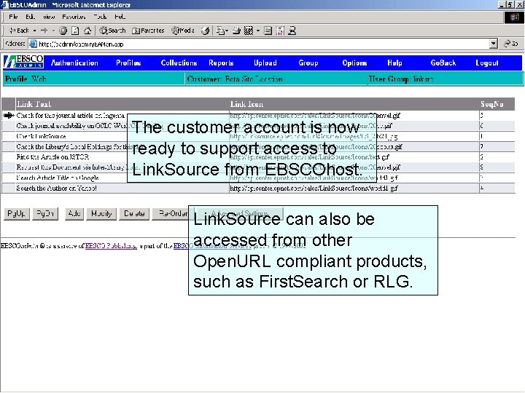Open the Edit menu

click(30, 17)
